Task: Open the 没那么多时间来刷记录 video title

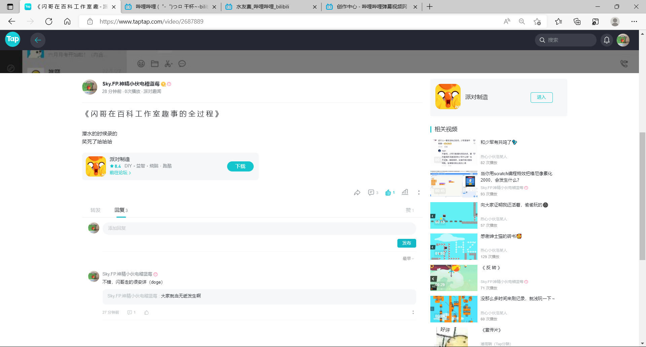Action: [517, 298]
